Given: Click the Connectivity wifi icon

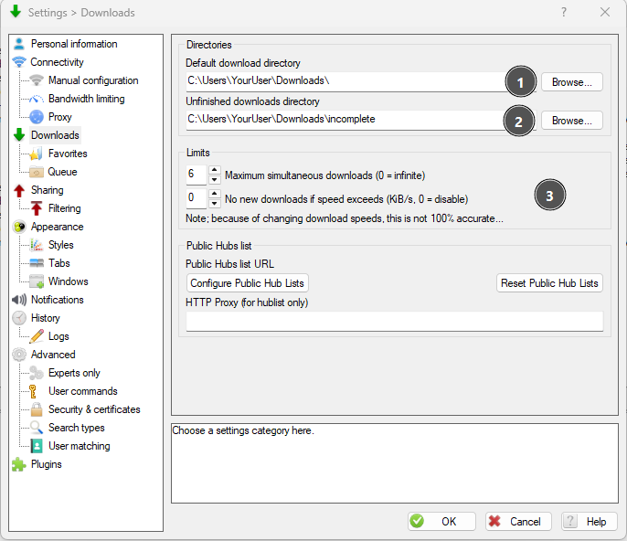Looking at the screenshot, I should 19,62.
